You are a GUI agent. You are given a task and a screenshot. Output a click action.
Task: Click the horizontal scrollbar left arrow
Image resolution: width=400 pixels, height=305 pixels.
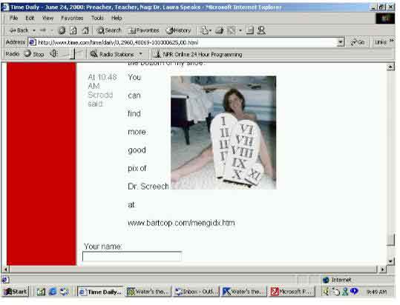tap(6, 269)
